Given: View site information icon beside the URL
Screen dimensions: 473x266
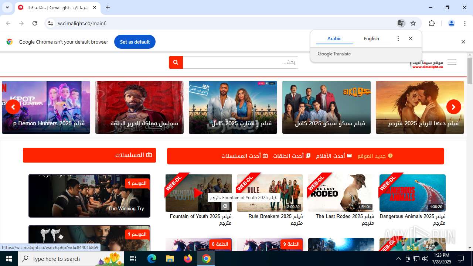Looking at the screenshot, I should click(x=51, y=23).
